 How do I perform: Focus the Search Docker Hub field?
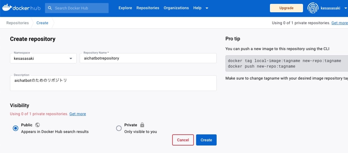(x=77, y=8)
